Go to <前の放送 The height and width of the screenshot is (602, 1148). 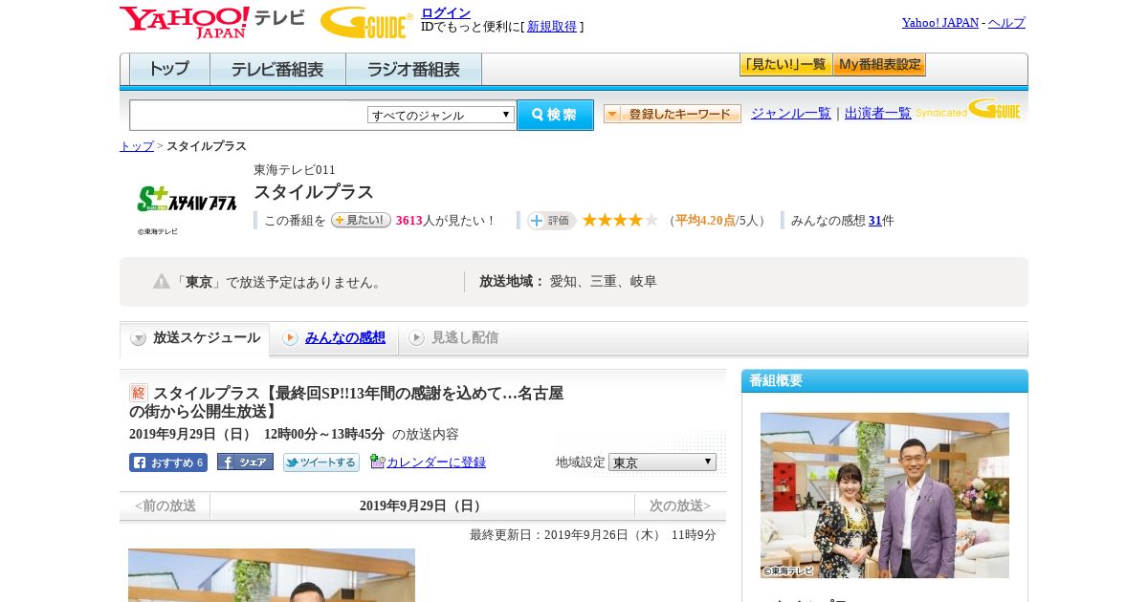[166, 506]
